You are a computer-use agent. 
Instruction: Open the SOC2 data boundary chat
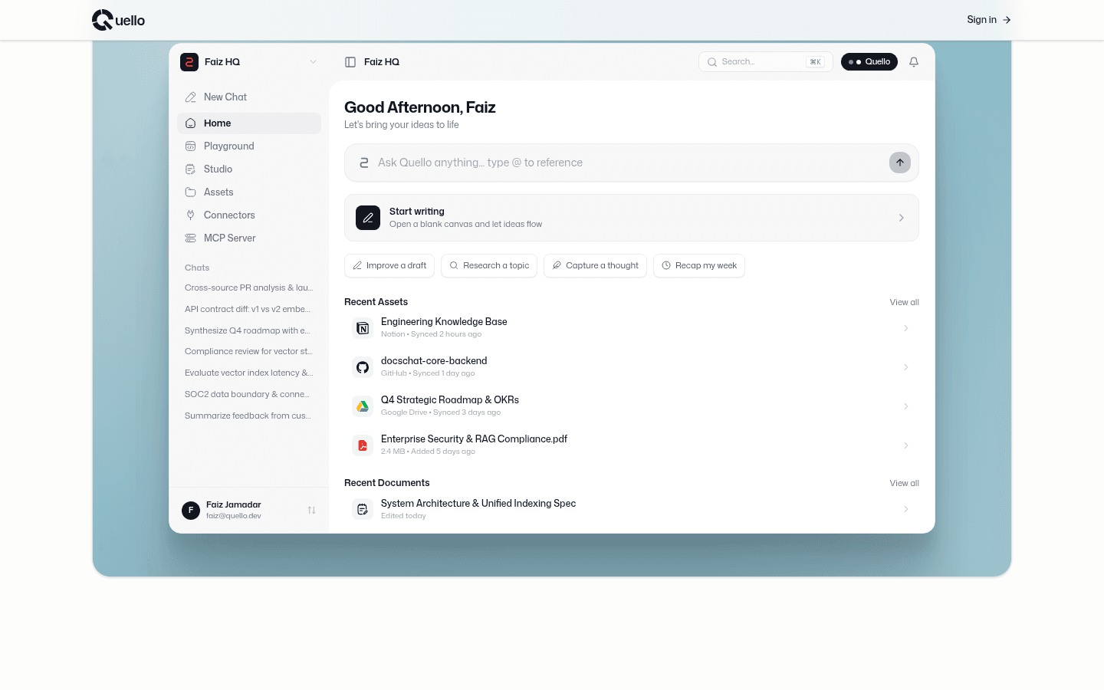pos(249,394)
